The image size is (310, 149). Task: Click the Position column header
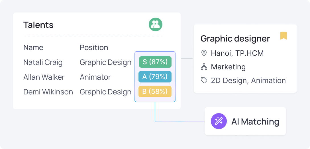pos(94,47)
